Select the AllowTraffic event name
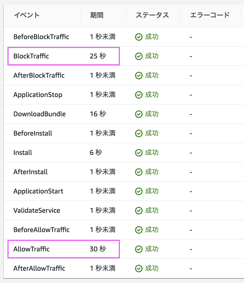The image size is (244, 283). (x=32, y=249)
